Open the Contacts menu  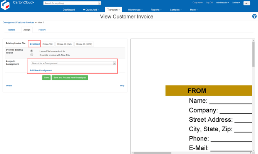point(176,10)
